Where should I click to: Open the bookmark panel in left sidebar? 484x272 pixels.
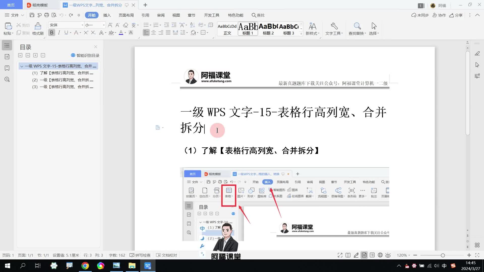(7, 68)
